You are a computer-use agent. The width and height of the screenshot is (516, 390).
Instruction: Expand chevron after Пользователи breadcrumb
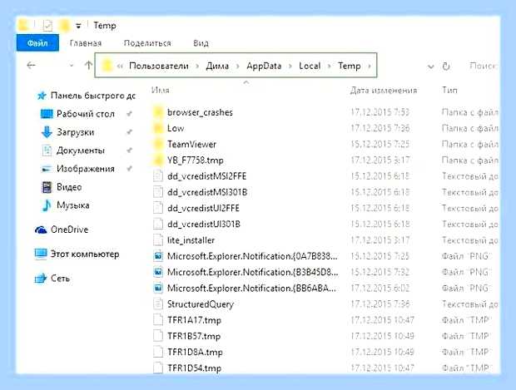coord(197,66)
